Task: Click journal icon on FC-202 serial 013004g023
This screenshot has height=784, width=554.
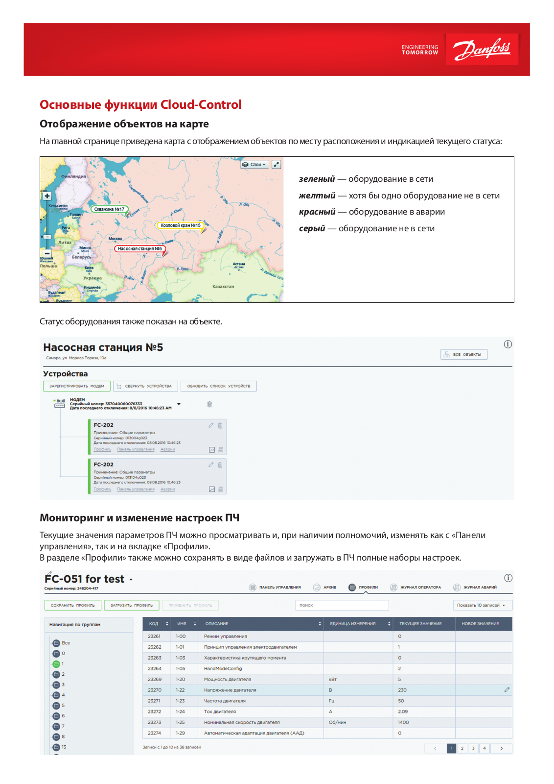Action: (x=220, y=450)
